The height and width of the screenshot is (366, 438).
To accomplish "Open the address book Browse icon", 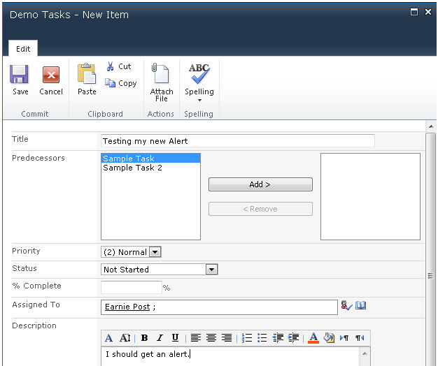I will [361, 306].
